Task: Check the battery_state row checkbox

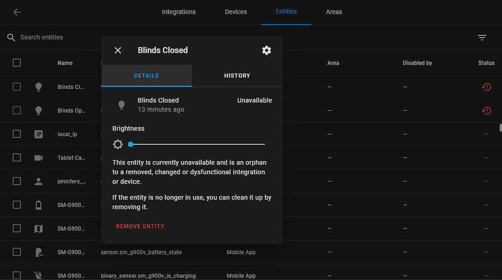Action: click(16, 252)
